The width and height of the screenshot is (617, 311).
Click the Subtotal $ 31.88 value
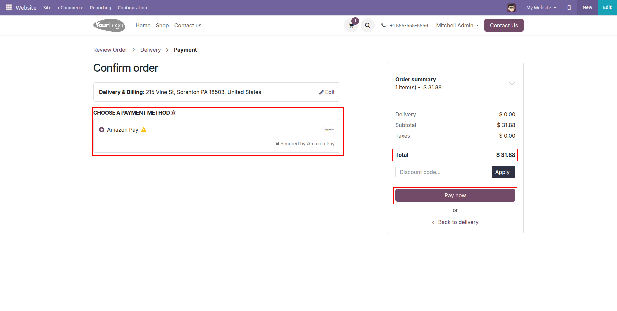coord(506,125)
